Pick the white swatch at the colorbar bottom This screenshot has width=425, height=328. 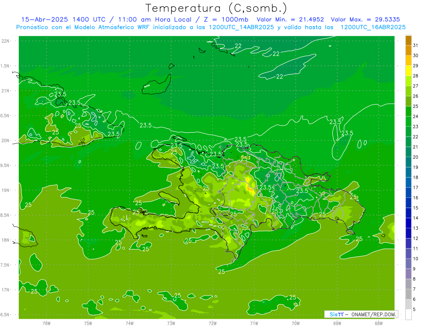pyautogui.click(x=408, y=315)
